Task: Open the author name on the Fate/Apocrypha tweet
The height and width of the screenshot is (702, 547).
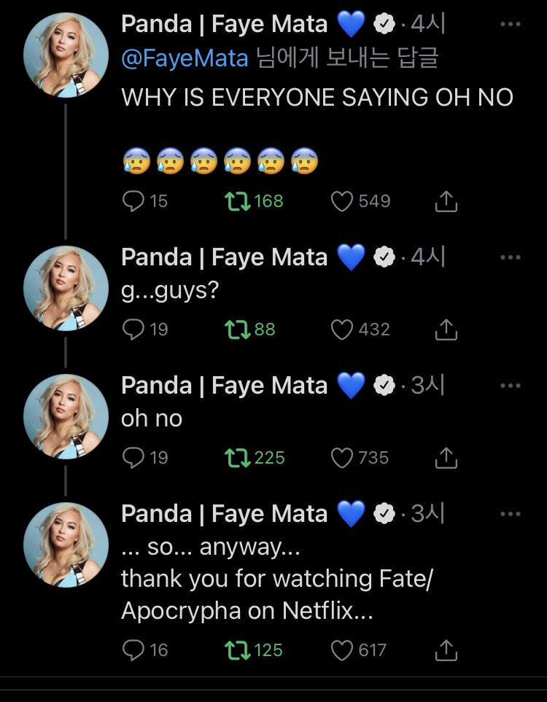Action: (x=224, y=514)
